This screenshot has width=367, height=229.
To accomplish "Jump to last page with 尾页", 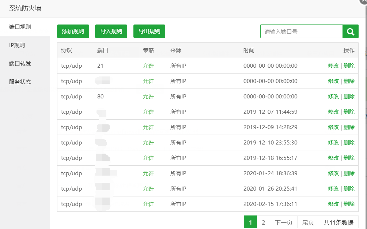I will 308,222.
